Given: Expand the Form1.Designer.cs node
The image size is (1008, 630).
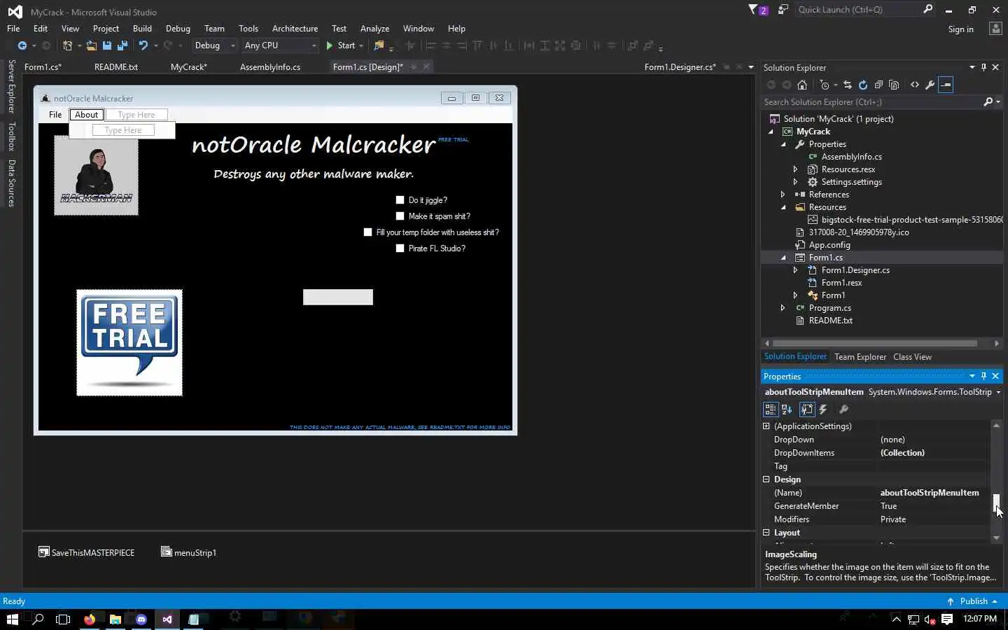Looking at the screenshot, I should coord(796,270).
